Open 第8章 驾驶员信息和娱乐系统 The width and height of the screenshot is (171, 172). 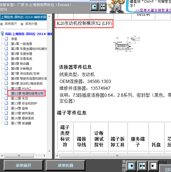click(x=29, y=79)
